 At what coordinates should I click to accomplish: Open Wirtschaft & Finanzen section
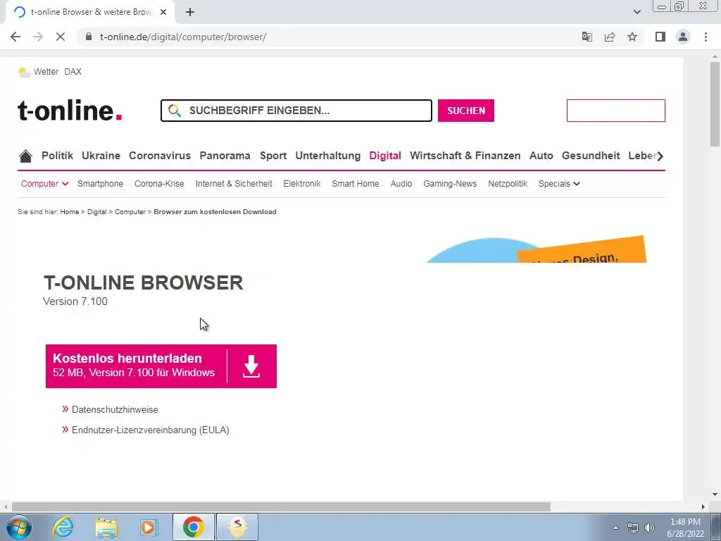pos(465,156)
